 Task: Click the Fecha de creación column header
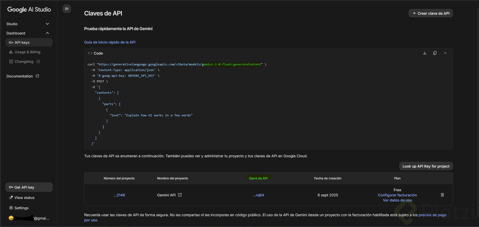(x=328, y=178)
